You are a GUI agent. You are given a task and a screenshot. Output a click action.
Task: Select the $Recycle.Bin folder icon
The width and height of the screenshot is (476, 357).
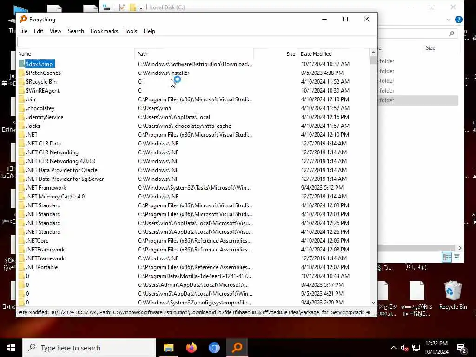pos(21,82)
